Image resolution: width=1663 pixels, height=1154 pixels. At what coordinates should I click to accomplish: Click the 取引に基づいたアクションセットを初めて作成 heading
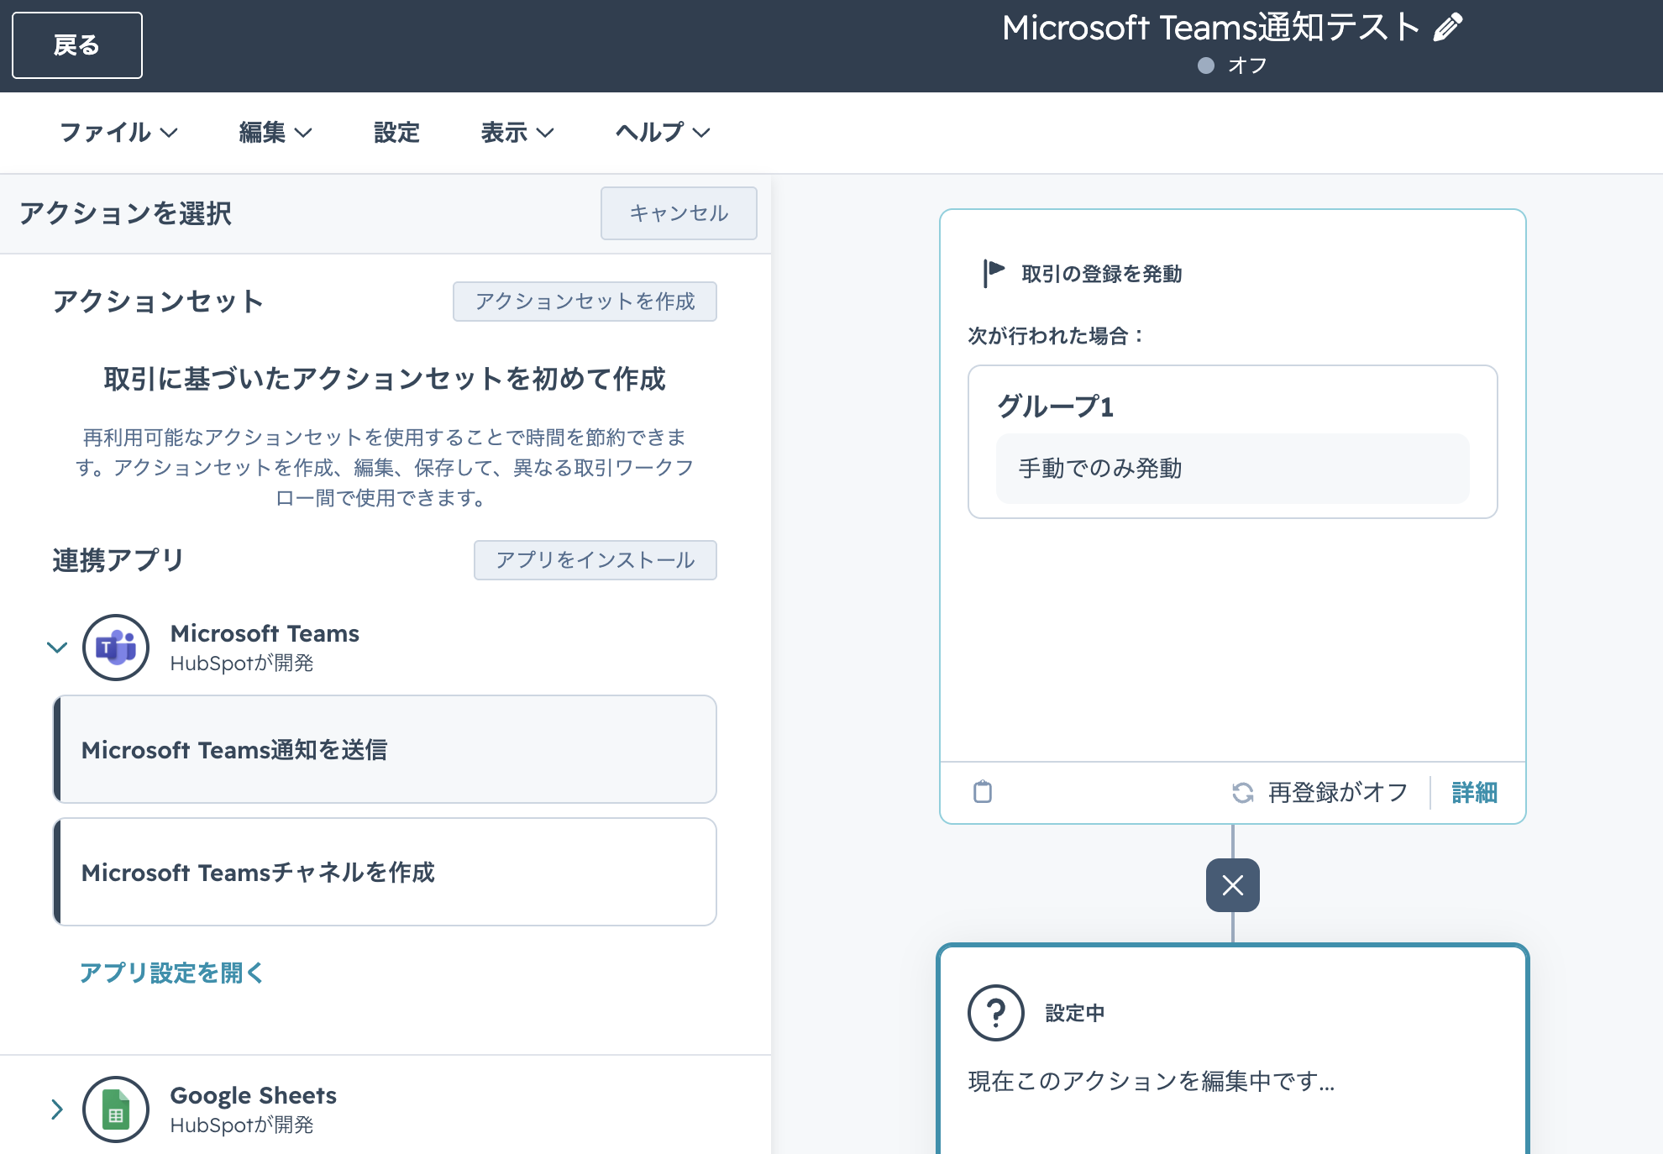385,379
